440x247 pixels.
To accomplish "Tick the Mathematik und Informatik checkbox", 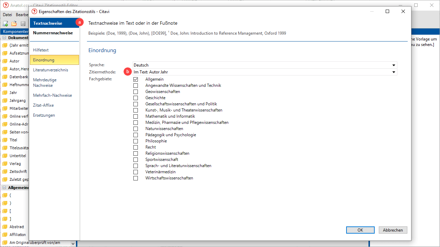I will (x=136, y=116).
